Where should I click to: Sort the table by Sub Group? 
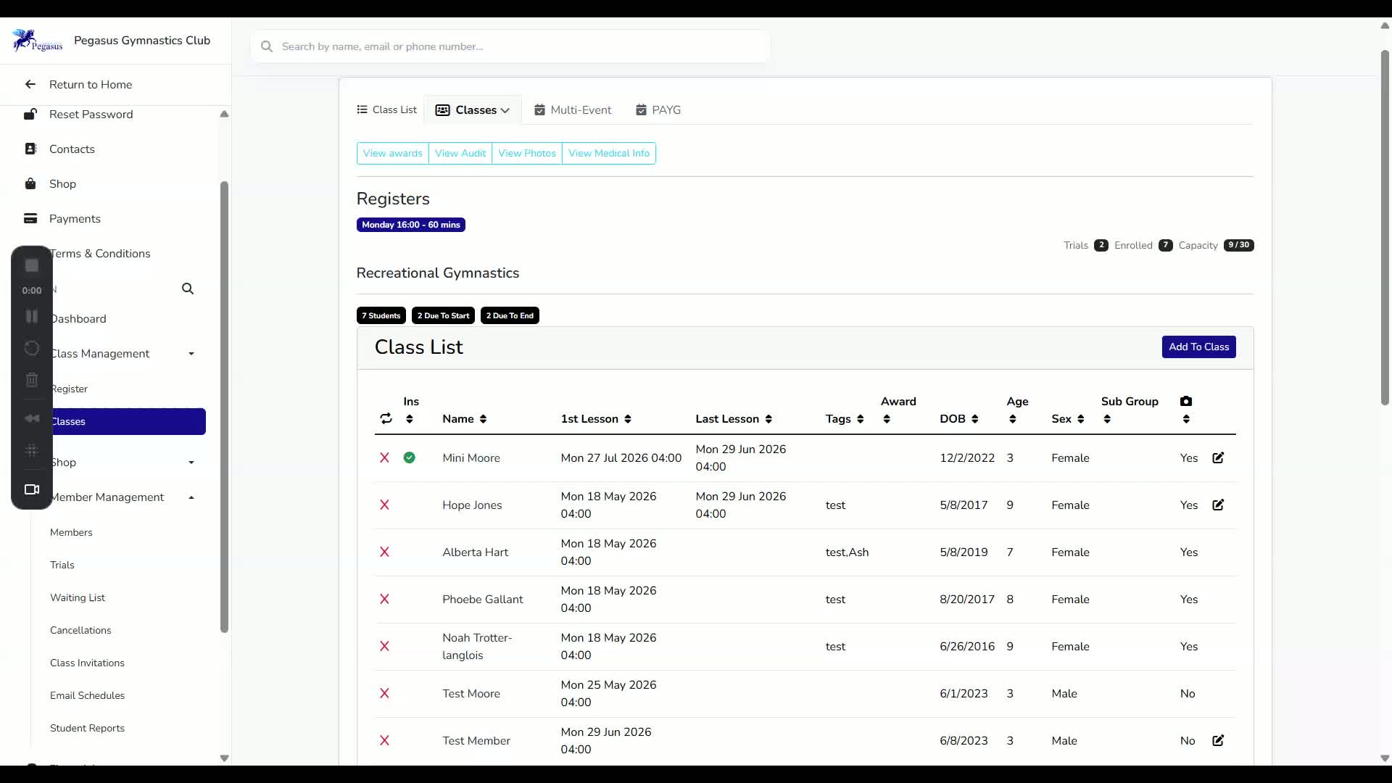click(1107, 419)
